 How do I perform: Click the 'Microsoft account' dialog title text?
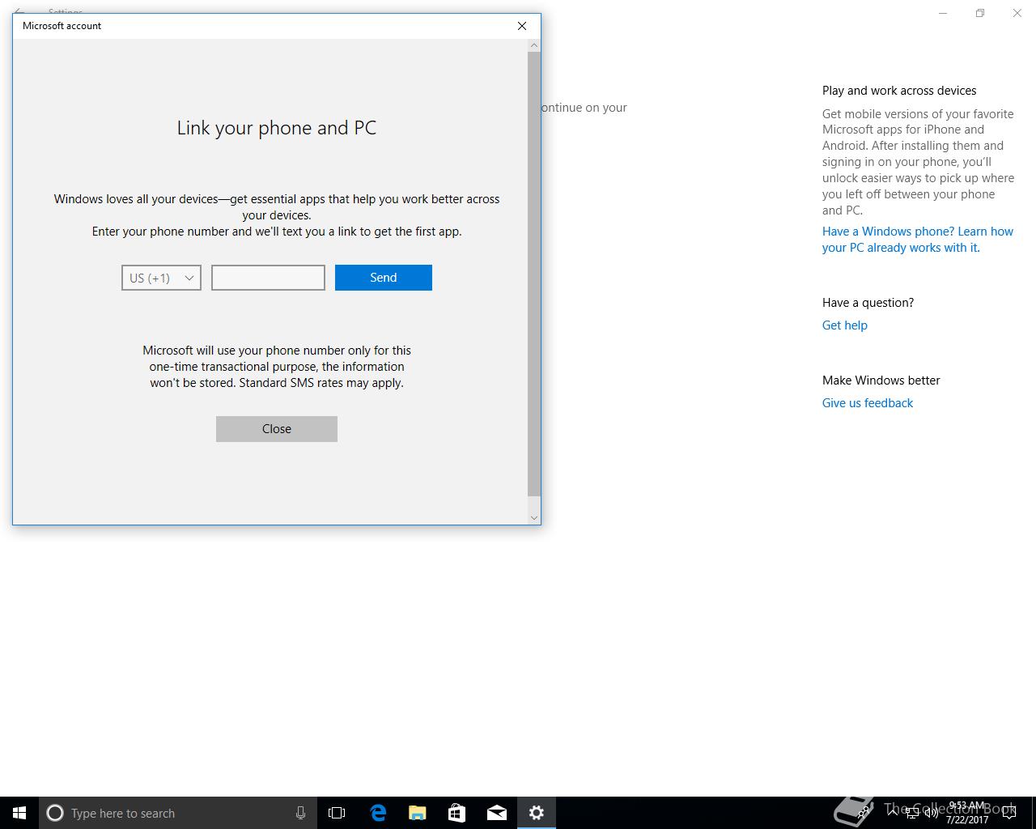[x=62, y=26]
